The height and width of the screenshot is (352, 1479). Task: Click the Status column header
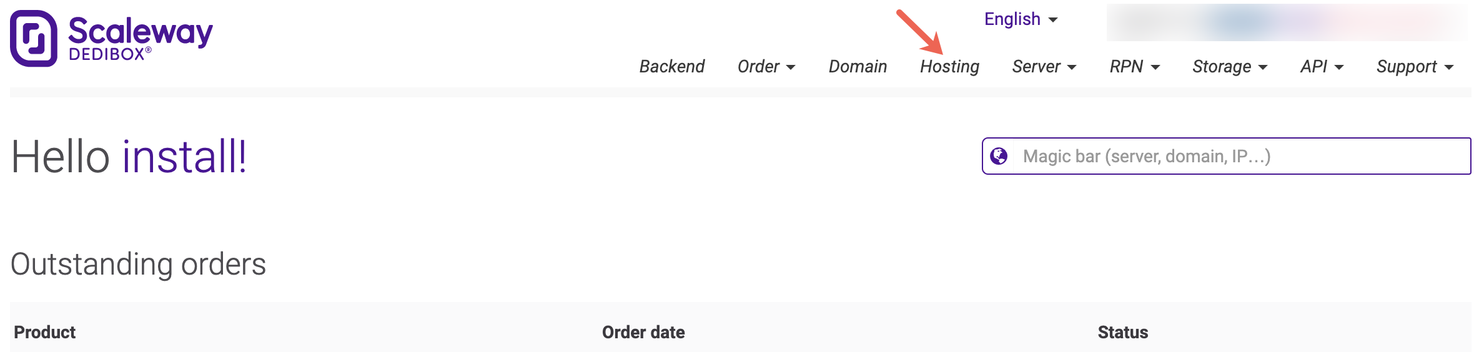[x=1122, y=332]
